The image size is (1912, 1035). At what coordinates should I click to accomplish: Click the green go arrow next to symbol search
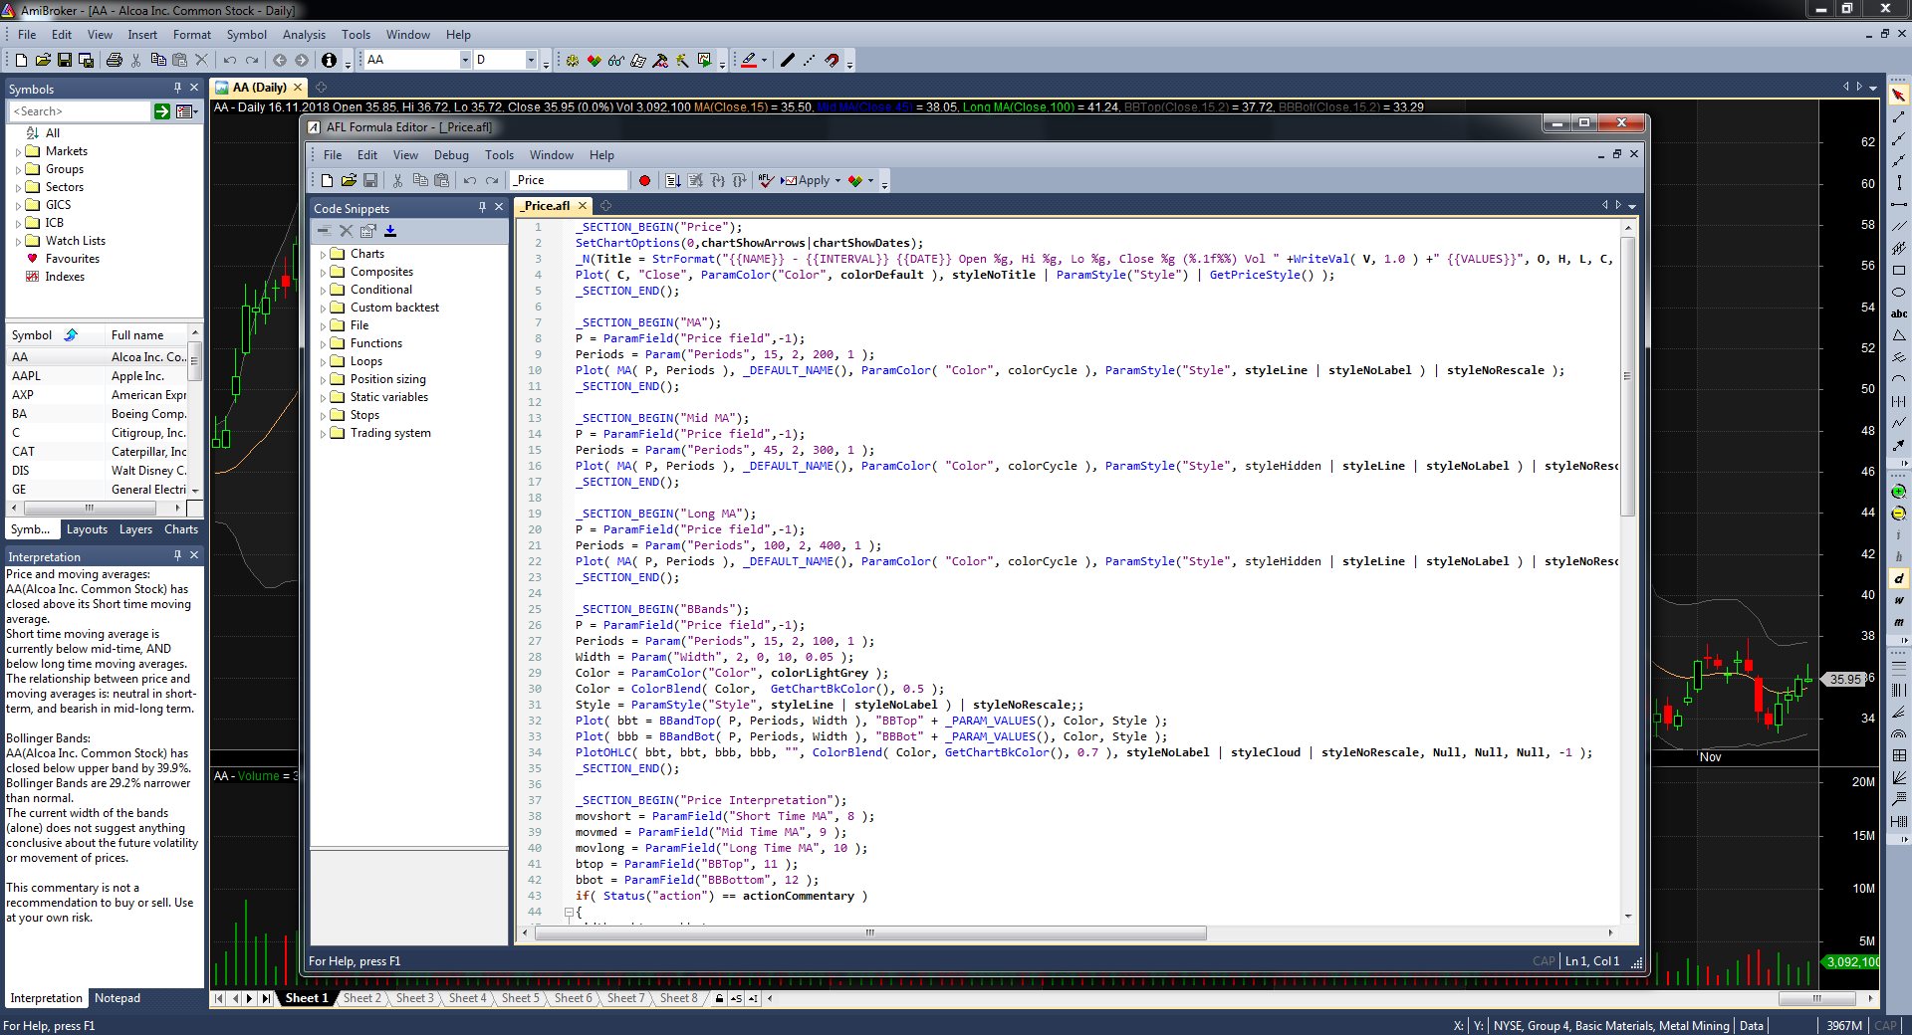162,111
